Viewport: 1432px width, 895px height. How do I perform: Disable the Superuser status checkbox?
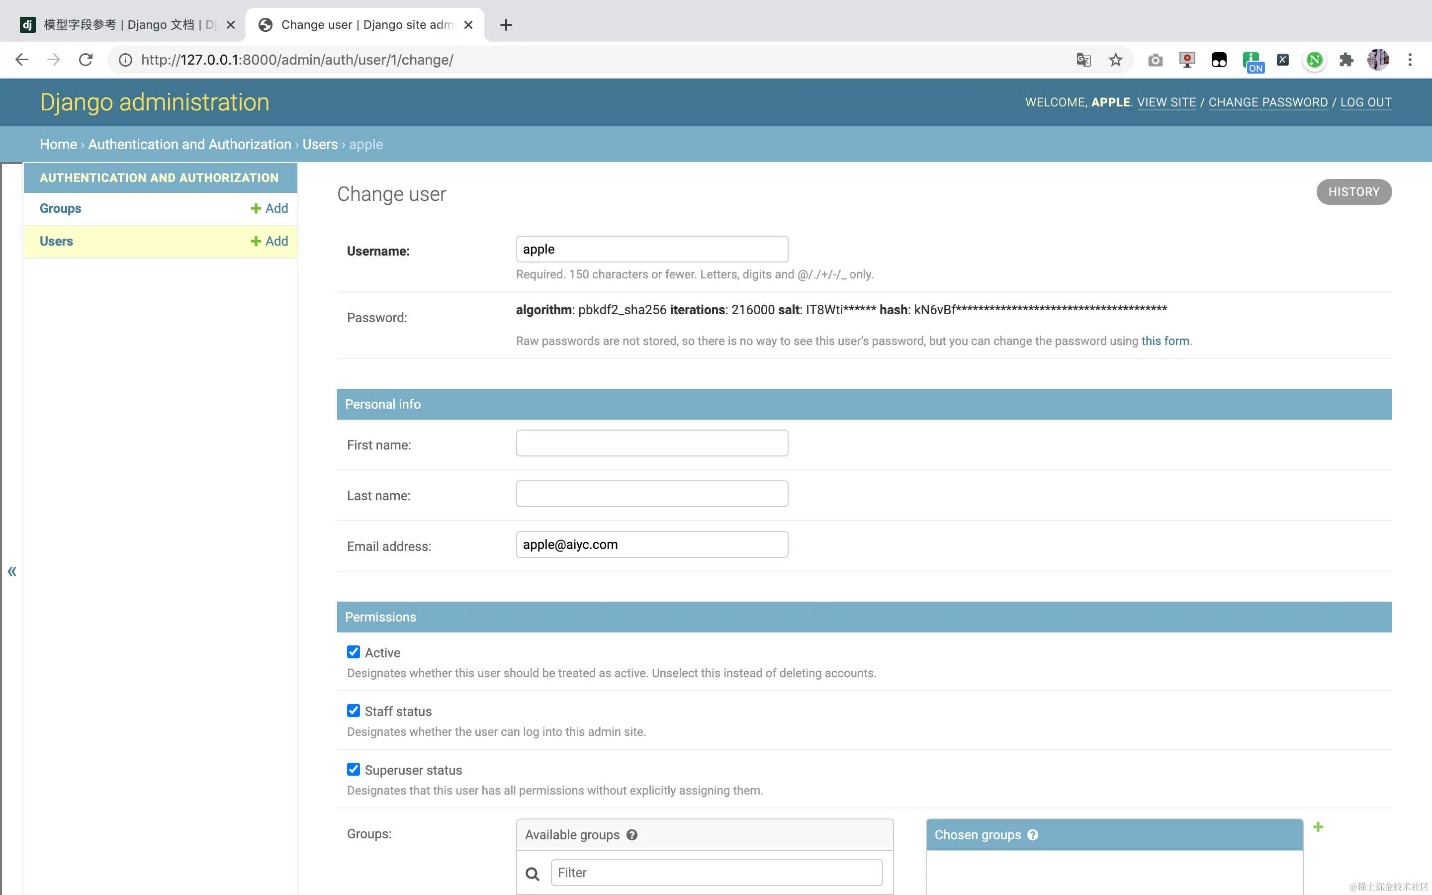[x=353, y=769]
